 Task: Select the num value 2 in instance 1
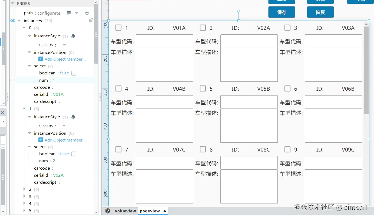point(54,161)
